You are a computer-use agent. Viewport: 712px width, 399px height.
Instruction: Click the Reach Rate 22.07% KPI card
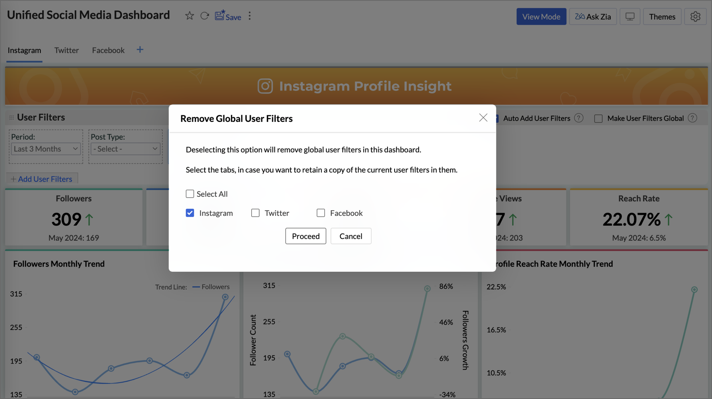pyautogui.click(x=639, y=217)
